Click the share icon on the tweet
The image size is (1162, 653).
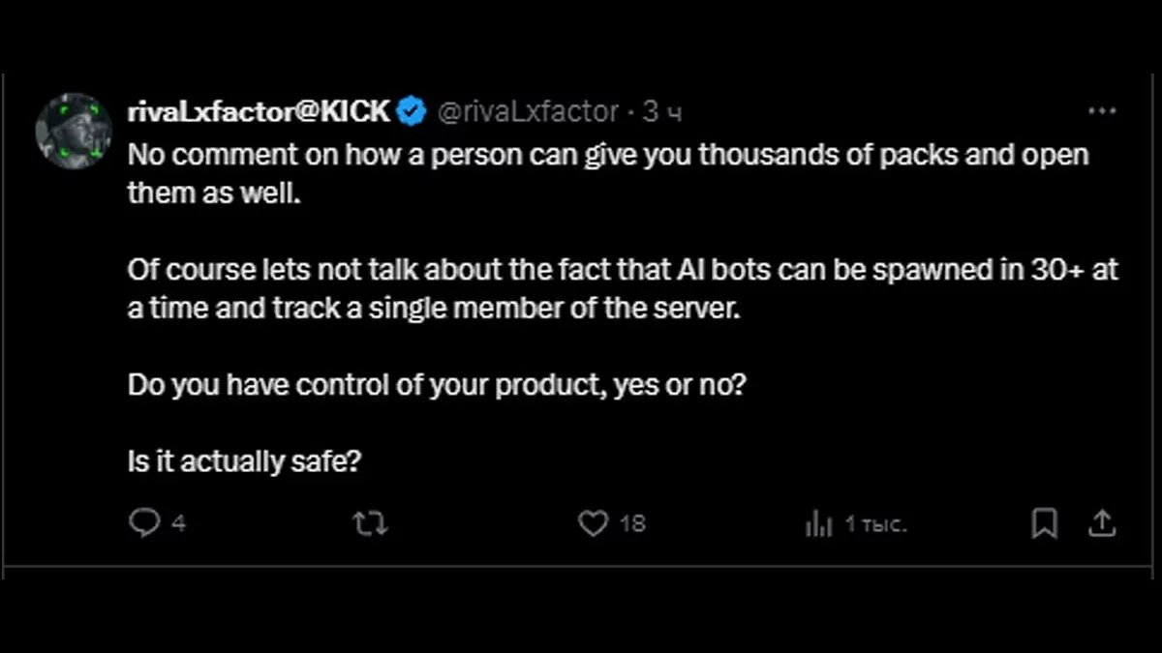(1103, 523)
